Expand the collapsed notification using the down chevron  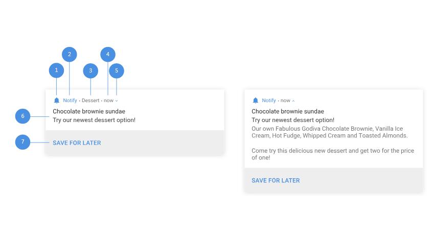point(117,101)
